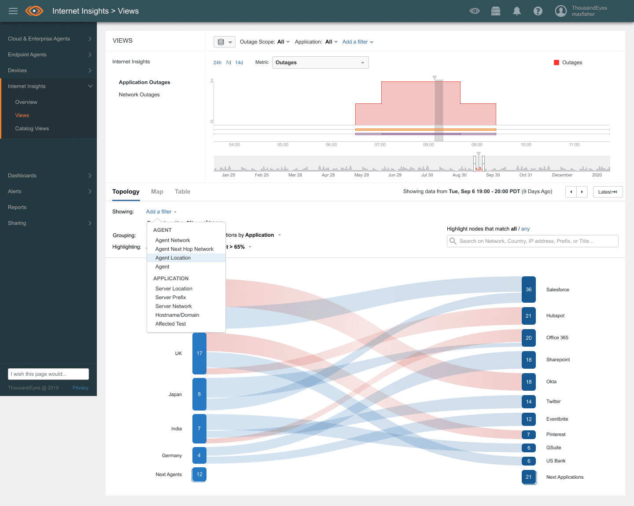This screenshot has height=506, width=634.
Task: Open the notifications bell
Action: 517,11
